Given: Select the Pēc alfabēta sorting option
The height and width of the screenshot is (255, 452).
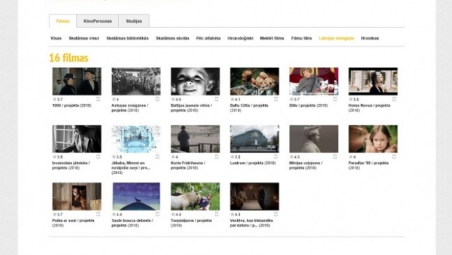Looking at the screenshot, I should (x=208, y=38).
